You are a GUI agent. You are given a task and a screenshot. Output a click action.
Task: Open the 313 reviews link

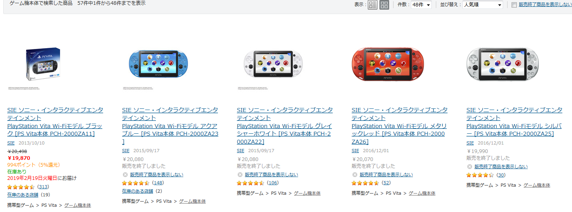pyautogui.click(x=43, y=187)
